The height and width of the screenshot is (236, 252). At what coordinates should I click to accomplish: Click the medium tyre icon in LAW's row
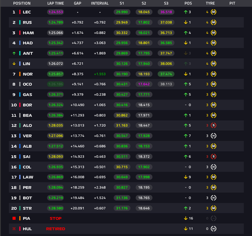pos(213,177)
